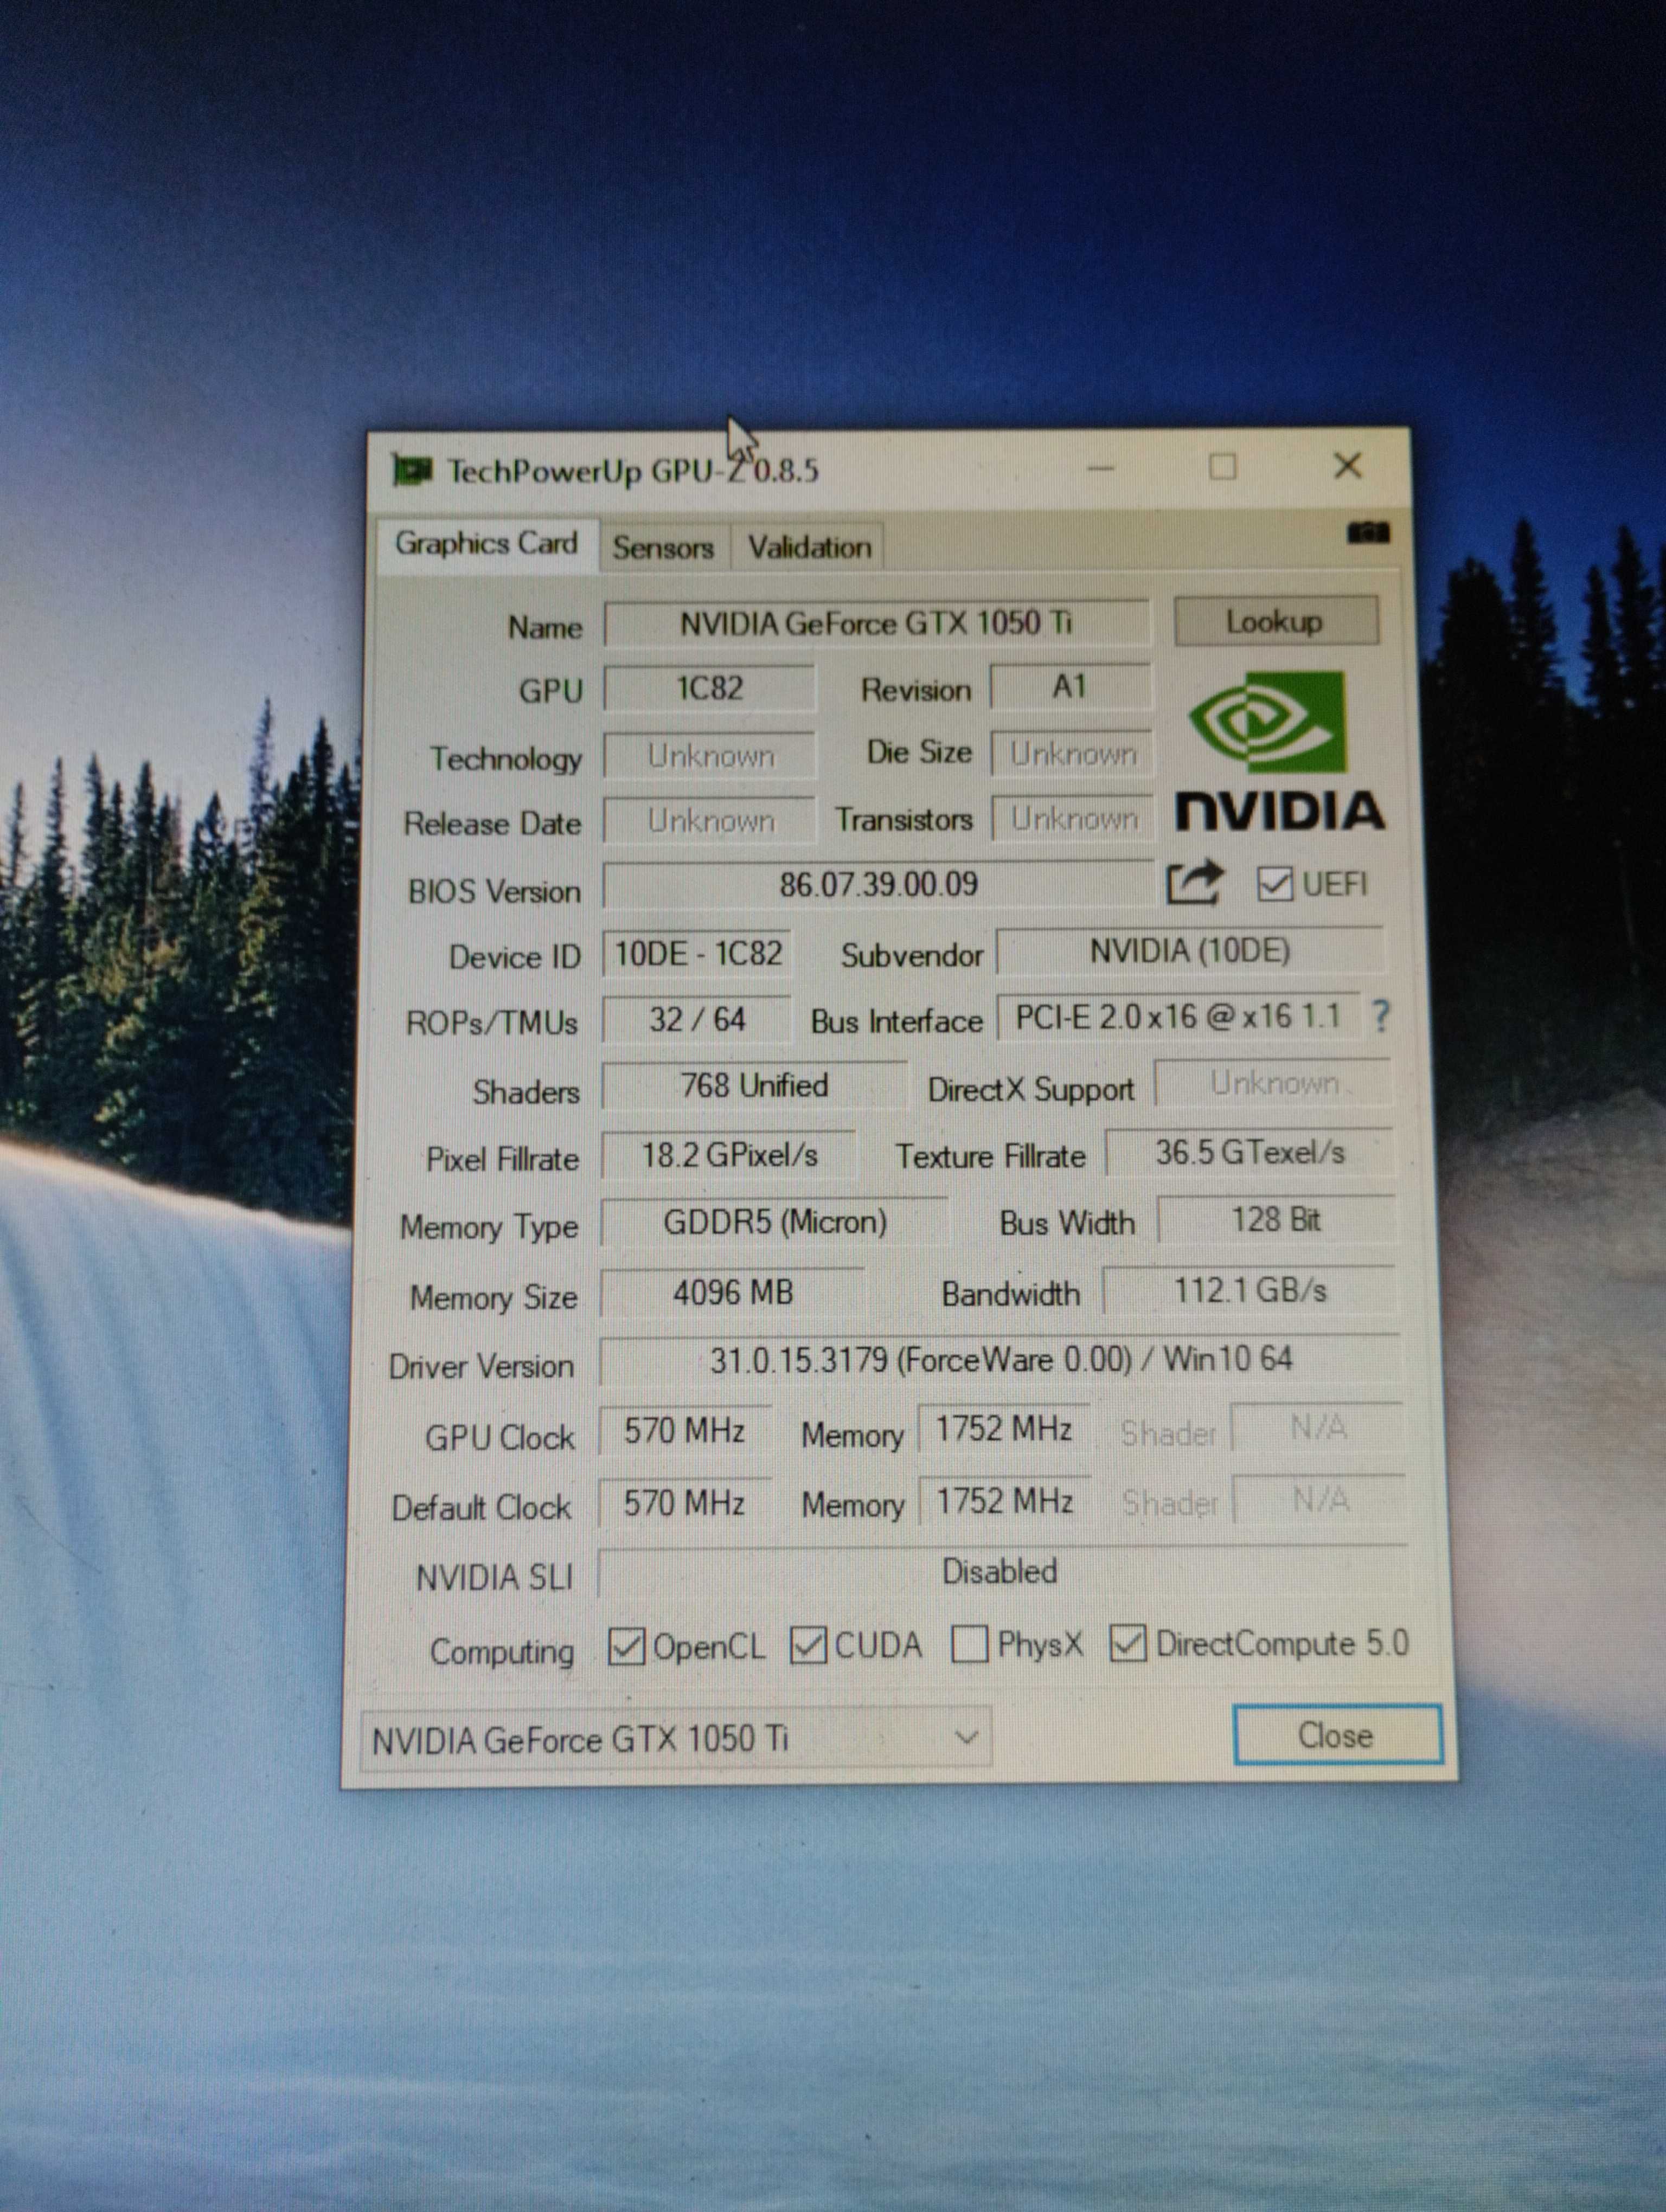Click the Bus Width value 128 Bit
1666x2212 pixels.
[1277, 1220]
